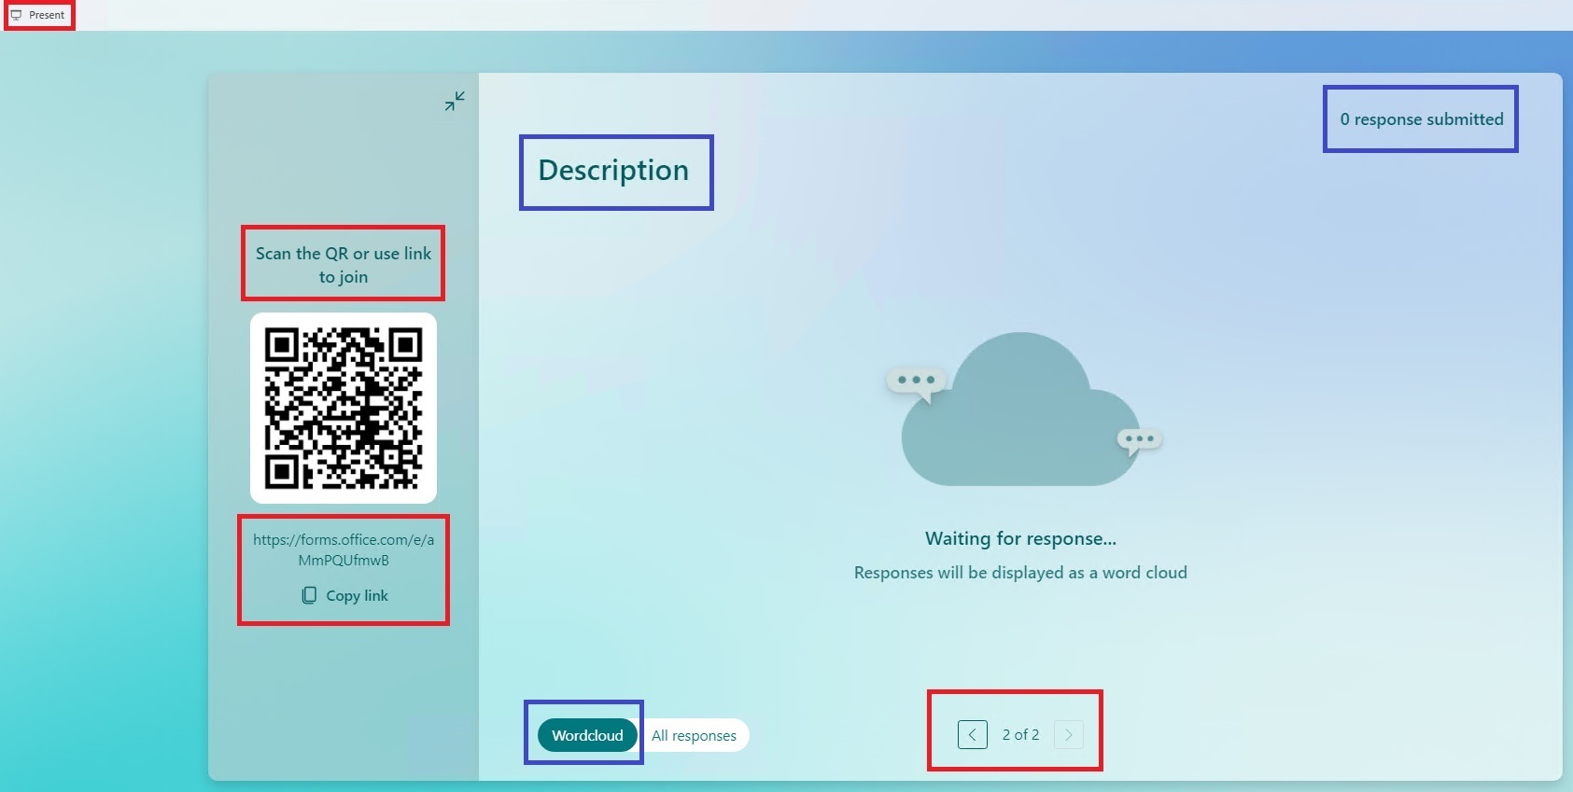
Task: Click 'Scan the QR or use link to join' text
Action: [344, 265]
